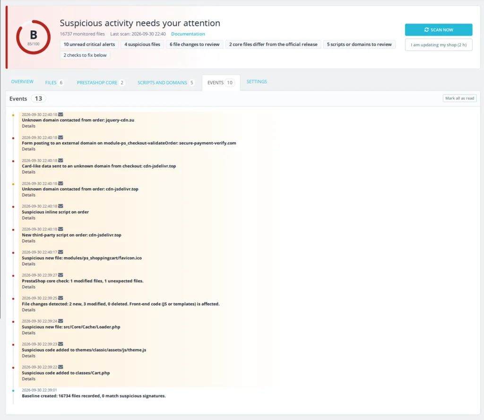The image size is (484, 420).
Task: Click the blue timeline dot for Baseline created
Action: pyautogui.click(x=13, y=391)
